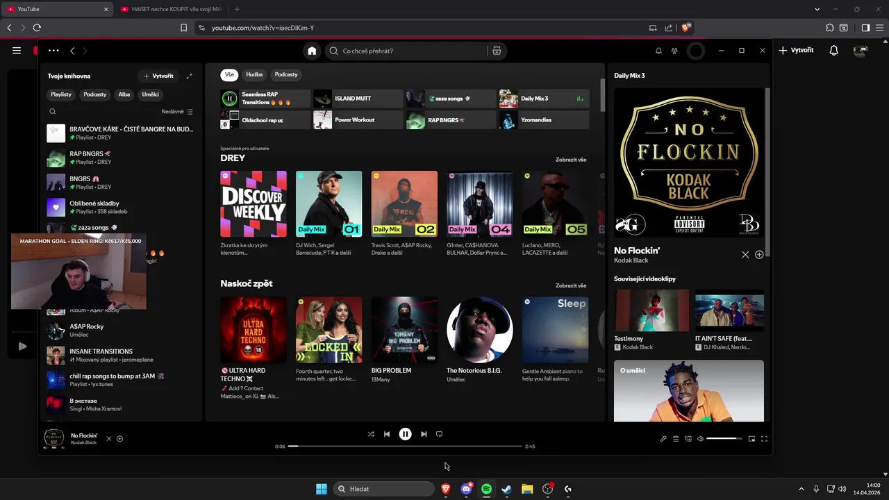Open A$AP Rocky artist in library
The image size is (889, 500).
click(121, 330)
